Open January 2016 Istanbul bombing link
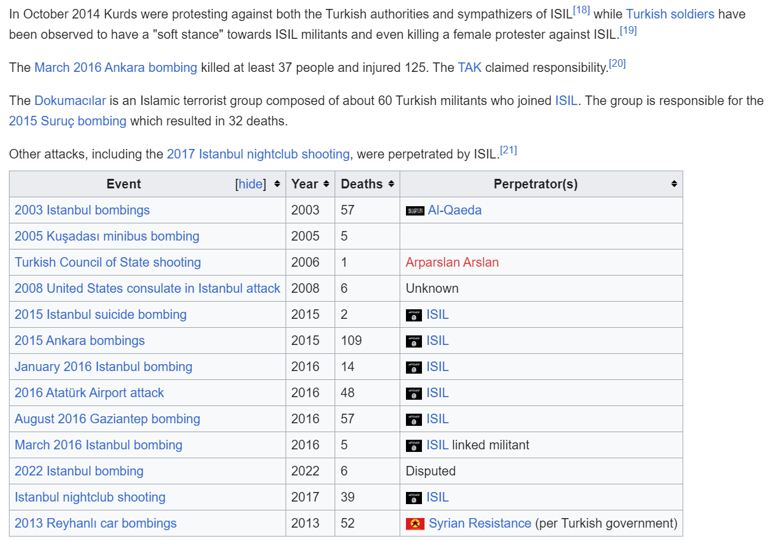 click(x=103, y=367)
